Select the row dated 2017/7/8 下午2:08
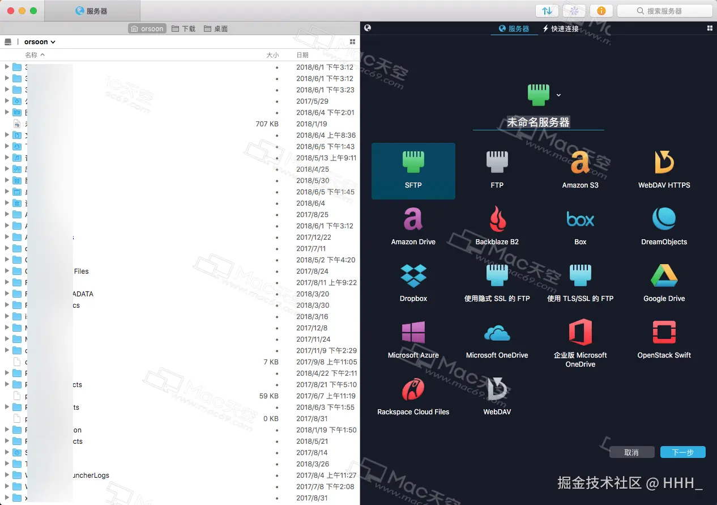 pyautogui.click(x=180, y=486)
